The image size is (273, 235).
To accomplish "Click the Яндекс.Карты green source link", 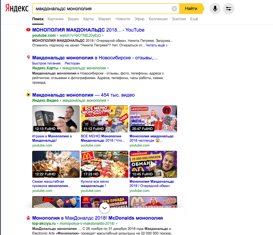I will coord(45,68).
